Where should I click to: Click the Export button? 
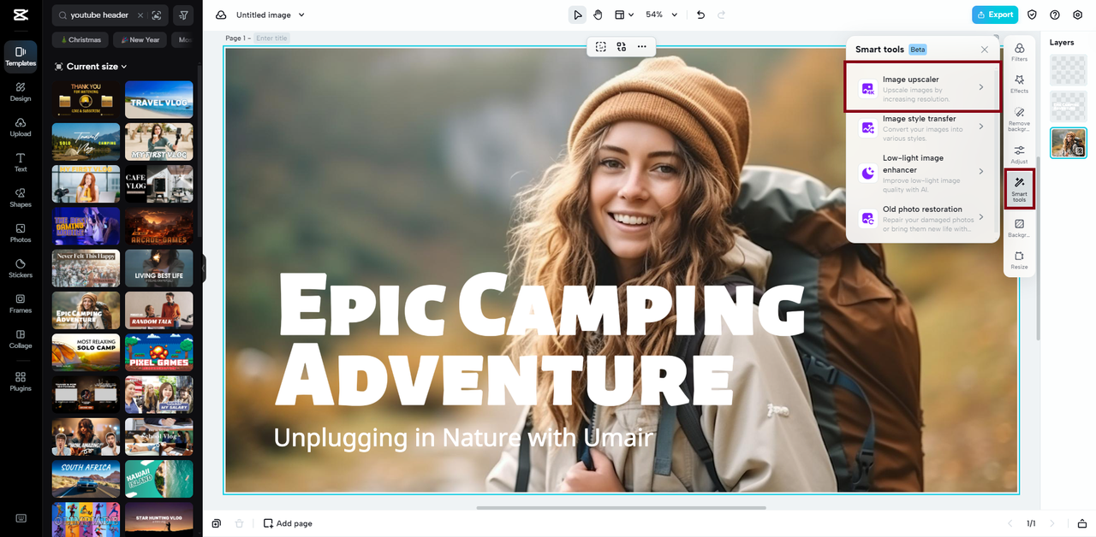pos(995,15)
